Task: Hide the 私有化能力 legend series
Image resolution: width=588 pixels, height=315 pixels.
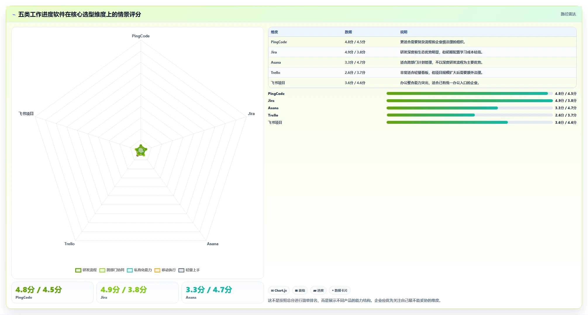Action: pos(139,270)
